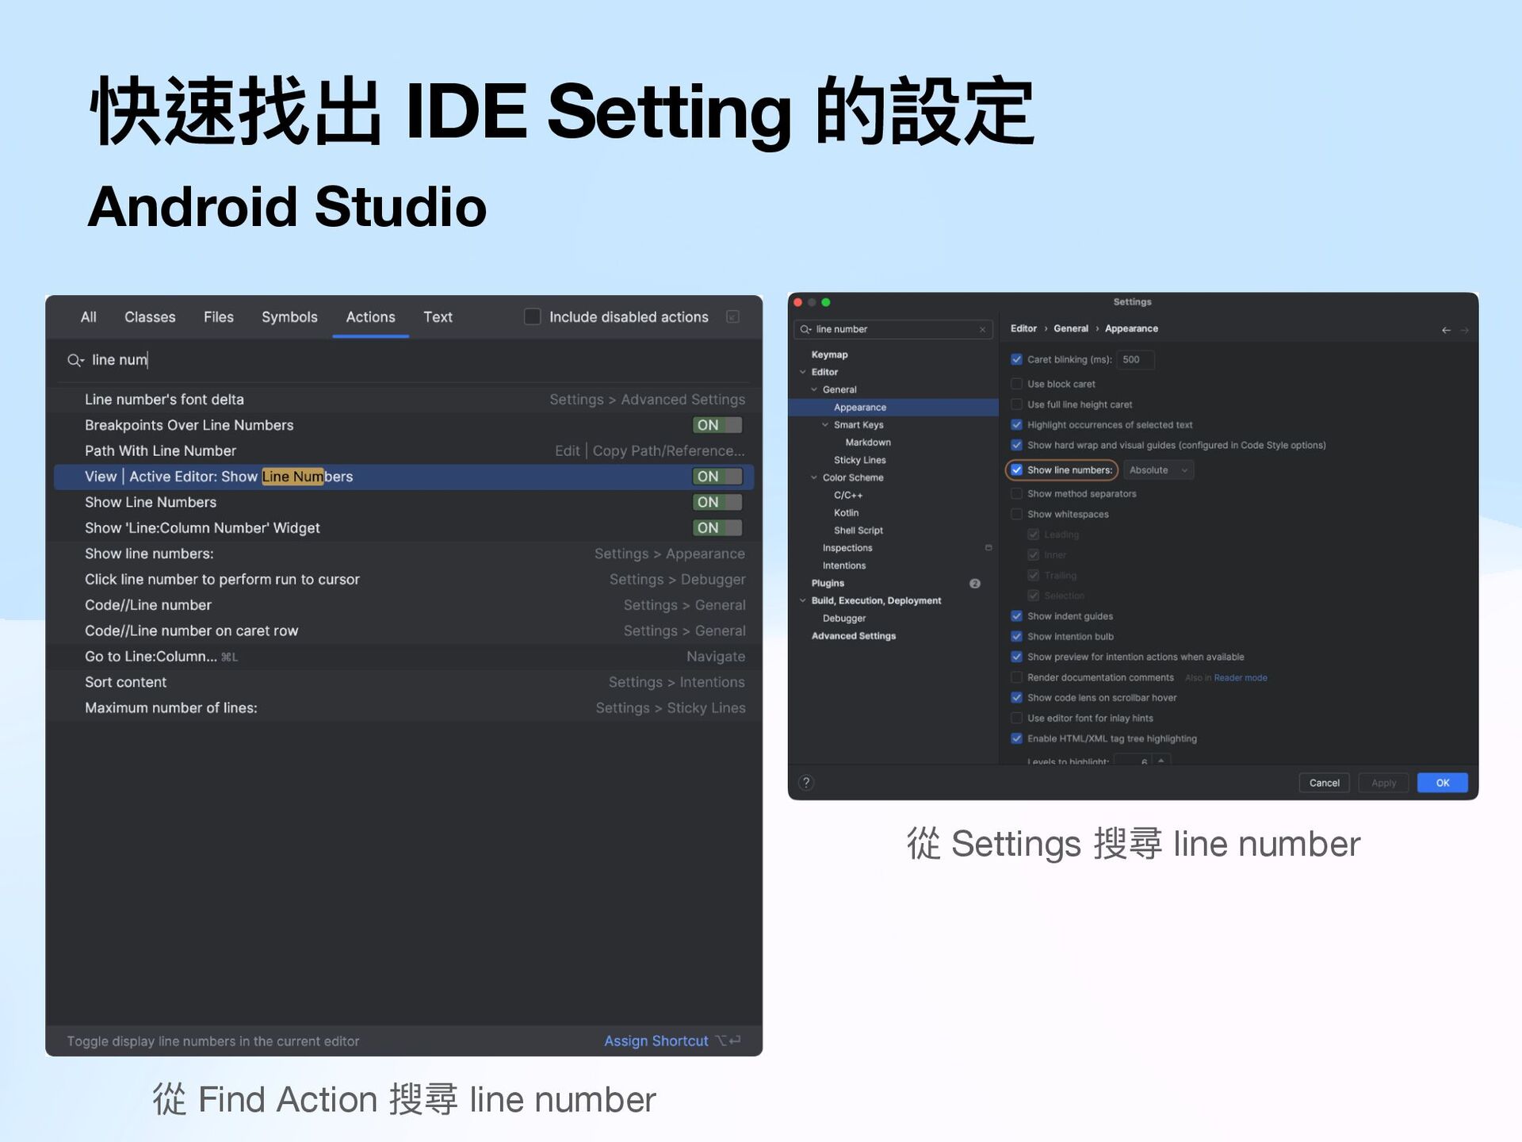The height and width of the screenshot is (1142, 1522).
Task: Enable Use editor font for inlay hints
Action: 1016,719
